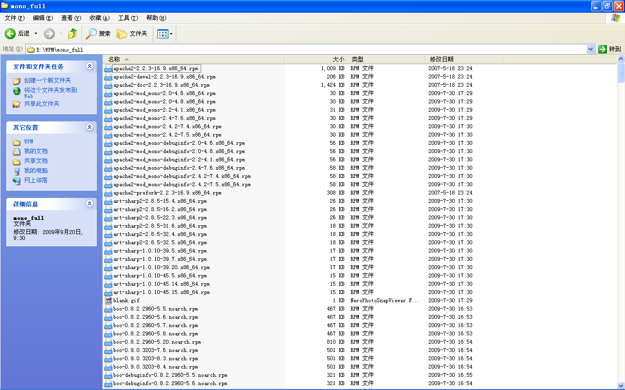Open the Views icon menu
This screenshot has height=390, width=625.
(x=163, y=34)
